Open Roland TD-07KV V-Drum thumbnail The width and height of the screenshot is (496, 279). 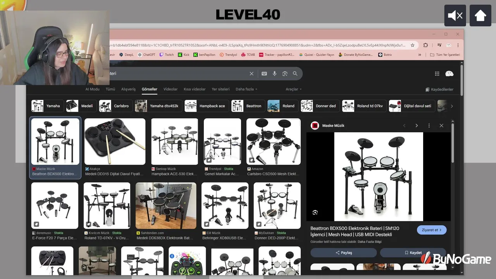tap(107, 205)
